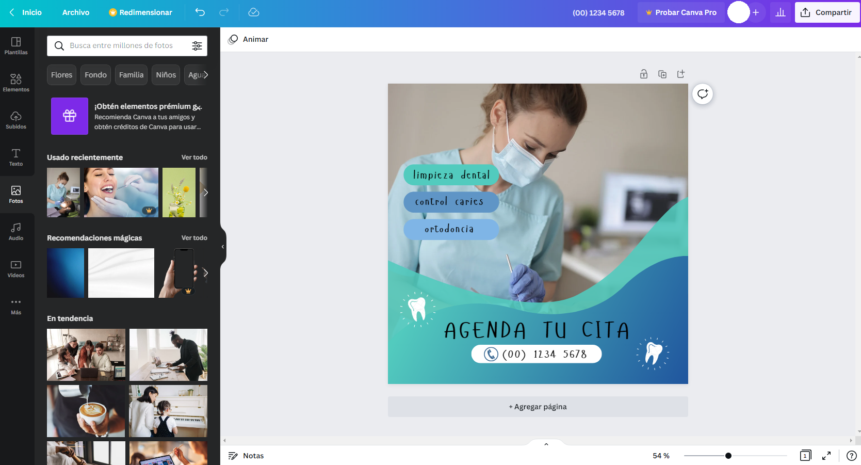Screen dimensions: 861x465
Task: Show more magic recommendations arrow
Action: point(205,273)
